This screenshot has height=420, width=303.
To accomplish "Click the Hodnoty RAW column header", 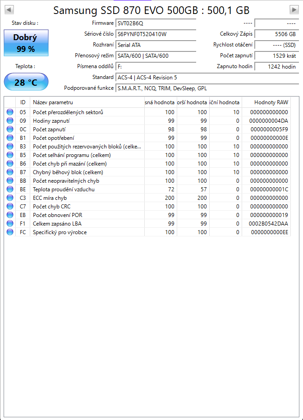I will [266, 102].
